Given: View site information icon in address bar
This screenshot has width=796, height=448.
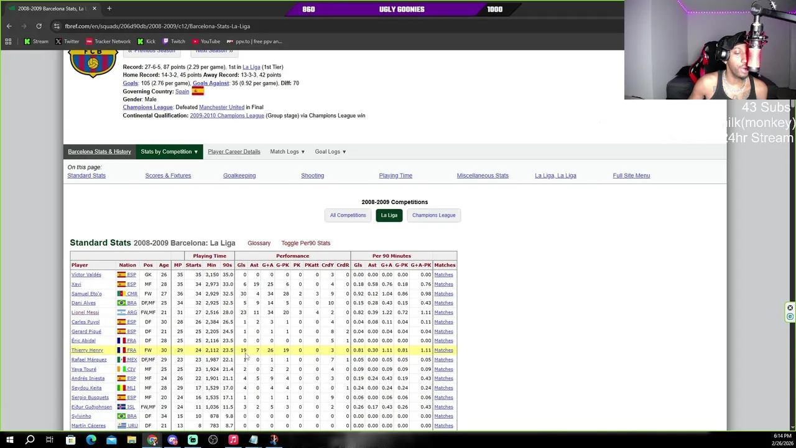Looking at the screenshot, I should (x=57, y=26).
